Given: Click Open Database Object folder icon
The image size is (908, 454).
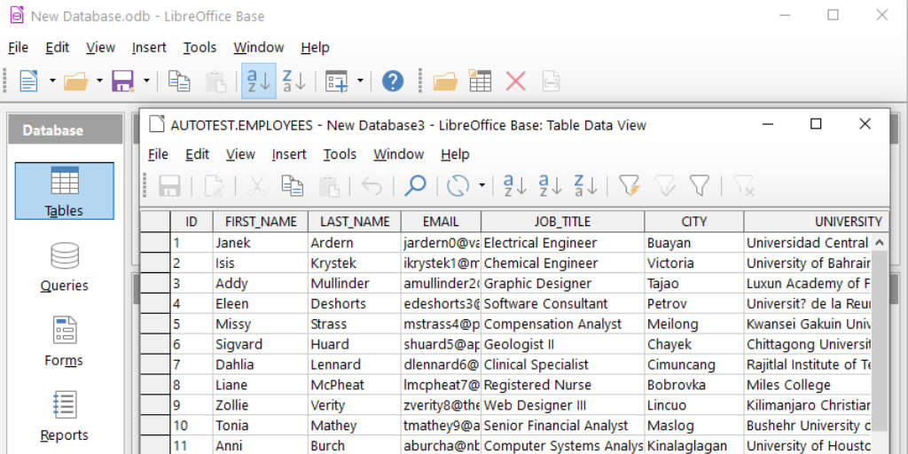Looking at the screenshot, I should tap(445, 81).
